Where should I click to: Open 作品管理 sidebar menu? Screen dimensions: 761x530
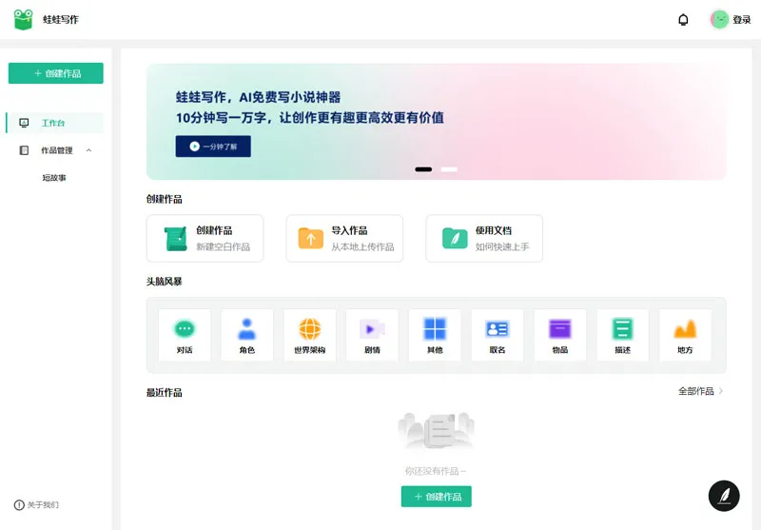coord(55,150)
